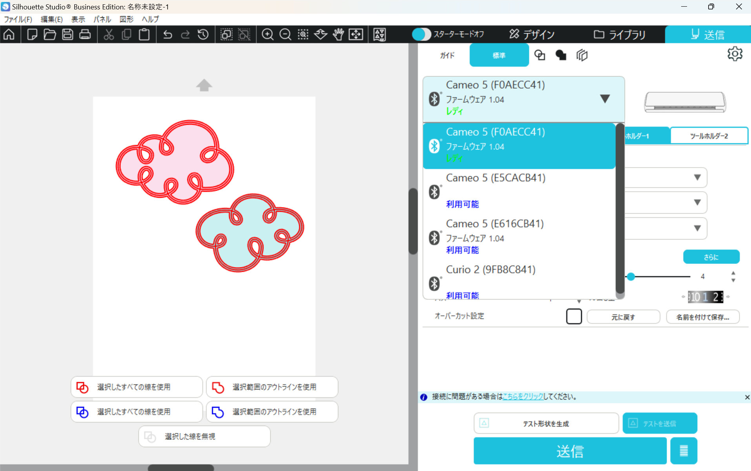Open the 編集(E) menu
The width and height of the screenshot is (751, 471).
click(51, 19)
